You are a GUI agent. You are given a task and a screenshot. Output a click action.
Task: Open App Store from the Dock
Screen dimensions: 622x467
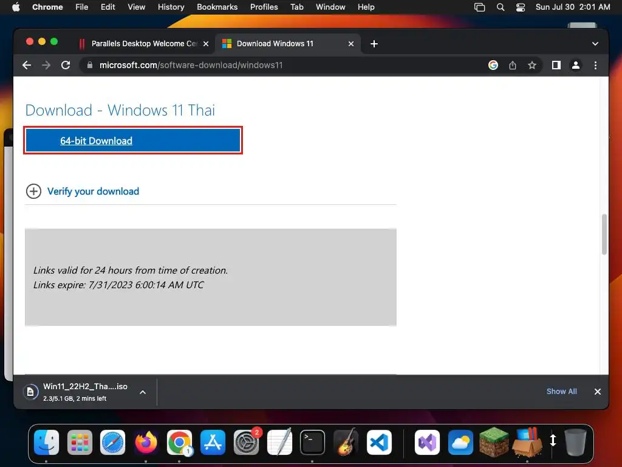213,443
